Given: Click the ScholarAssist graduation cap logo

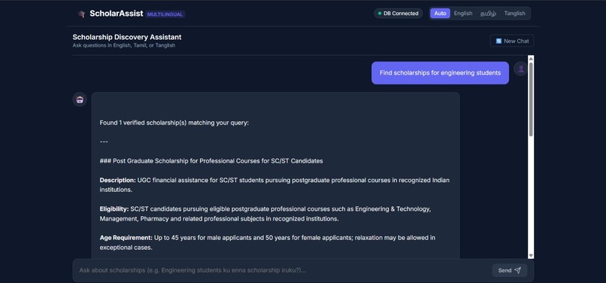Looking at the screenshot, I should 81,14.
